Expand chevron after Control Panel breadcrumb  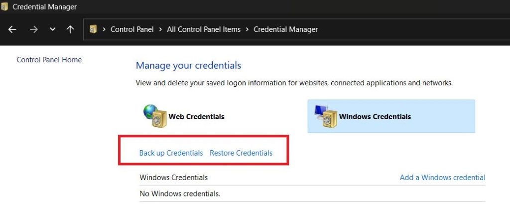tap(160, 29)
